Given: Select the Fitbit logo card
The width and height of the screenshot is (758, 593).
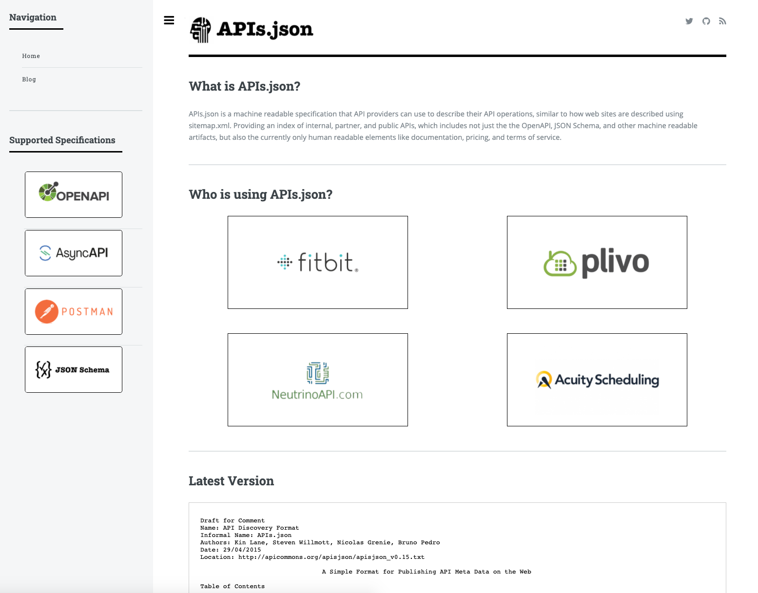Looking at the screenshot, I should [318, 262].
